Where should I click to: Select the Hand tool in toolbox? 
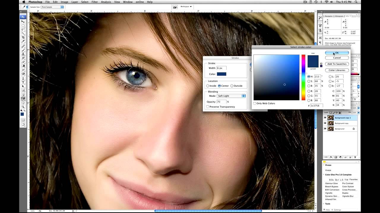pyautogui.click(x=24, y=103)
